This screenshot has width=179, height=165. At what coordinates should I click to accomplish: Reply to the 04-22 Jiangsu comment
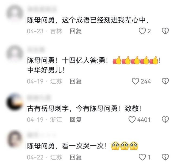click(76, 157)
